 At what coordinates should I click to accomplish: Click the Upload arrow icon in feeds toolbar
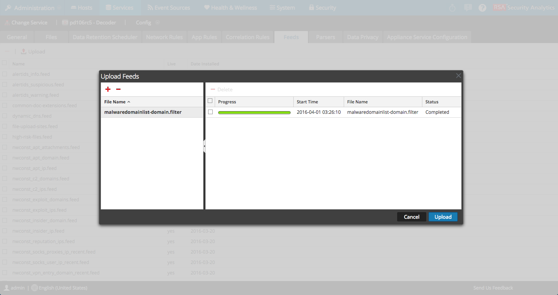point(24,51)
